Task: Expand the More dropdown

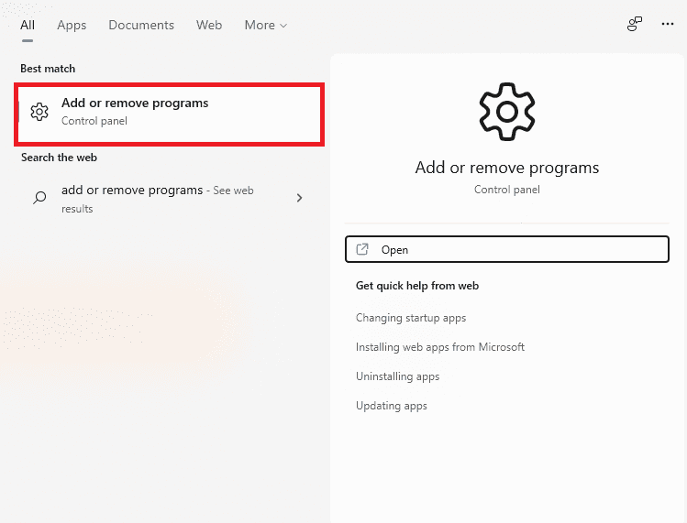Action: [x=265, y=25]
